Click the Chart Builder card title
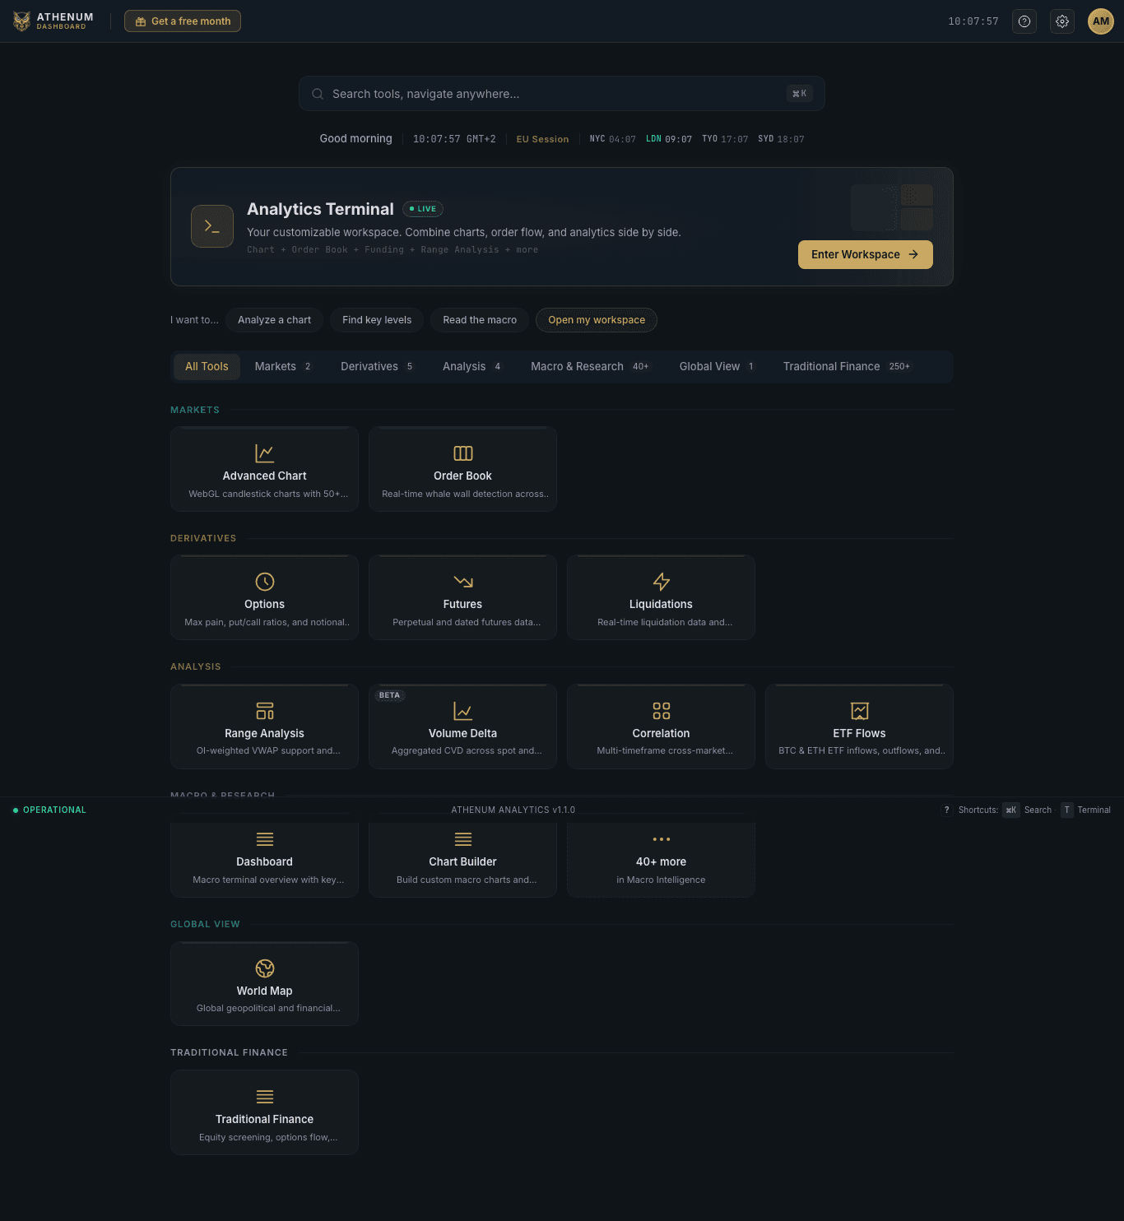 [462, 861]
